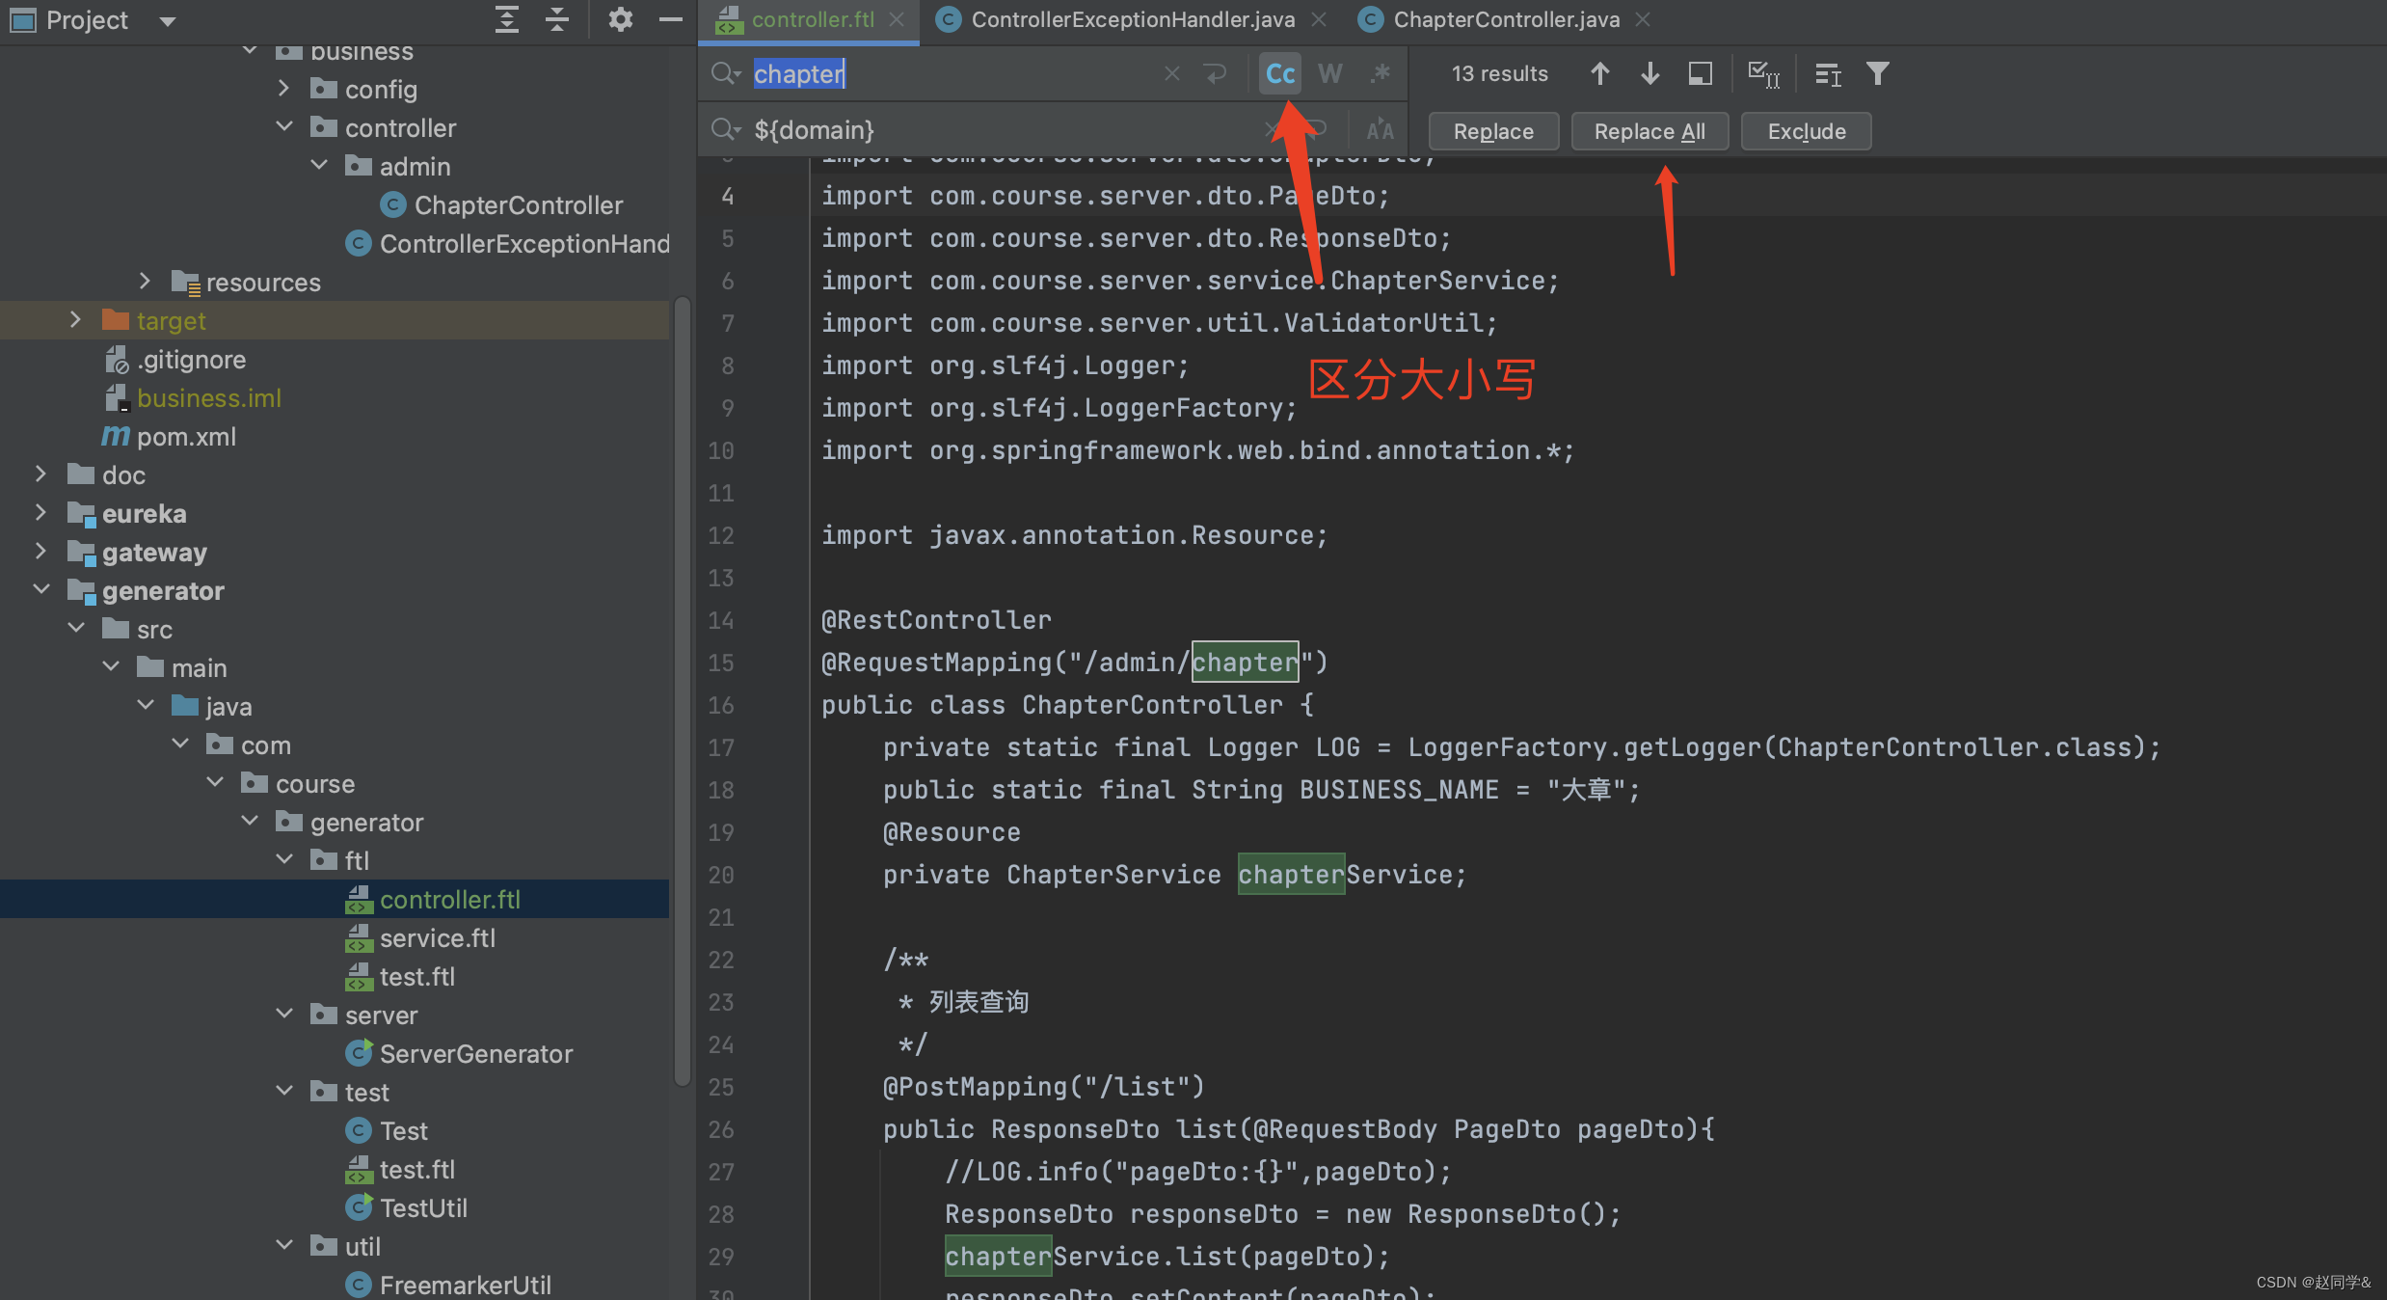Click the filter search results icon
This screenshot has height=1300, width=2387.
[x=1876, y=73]
